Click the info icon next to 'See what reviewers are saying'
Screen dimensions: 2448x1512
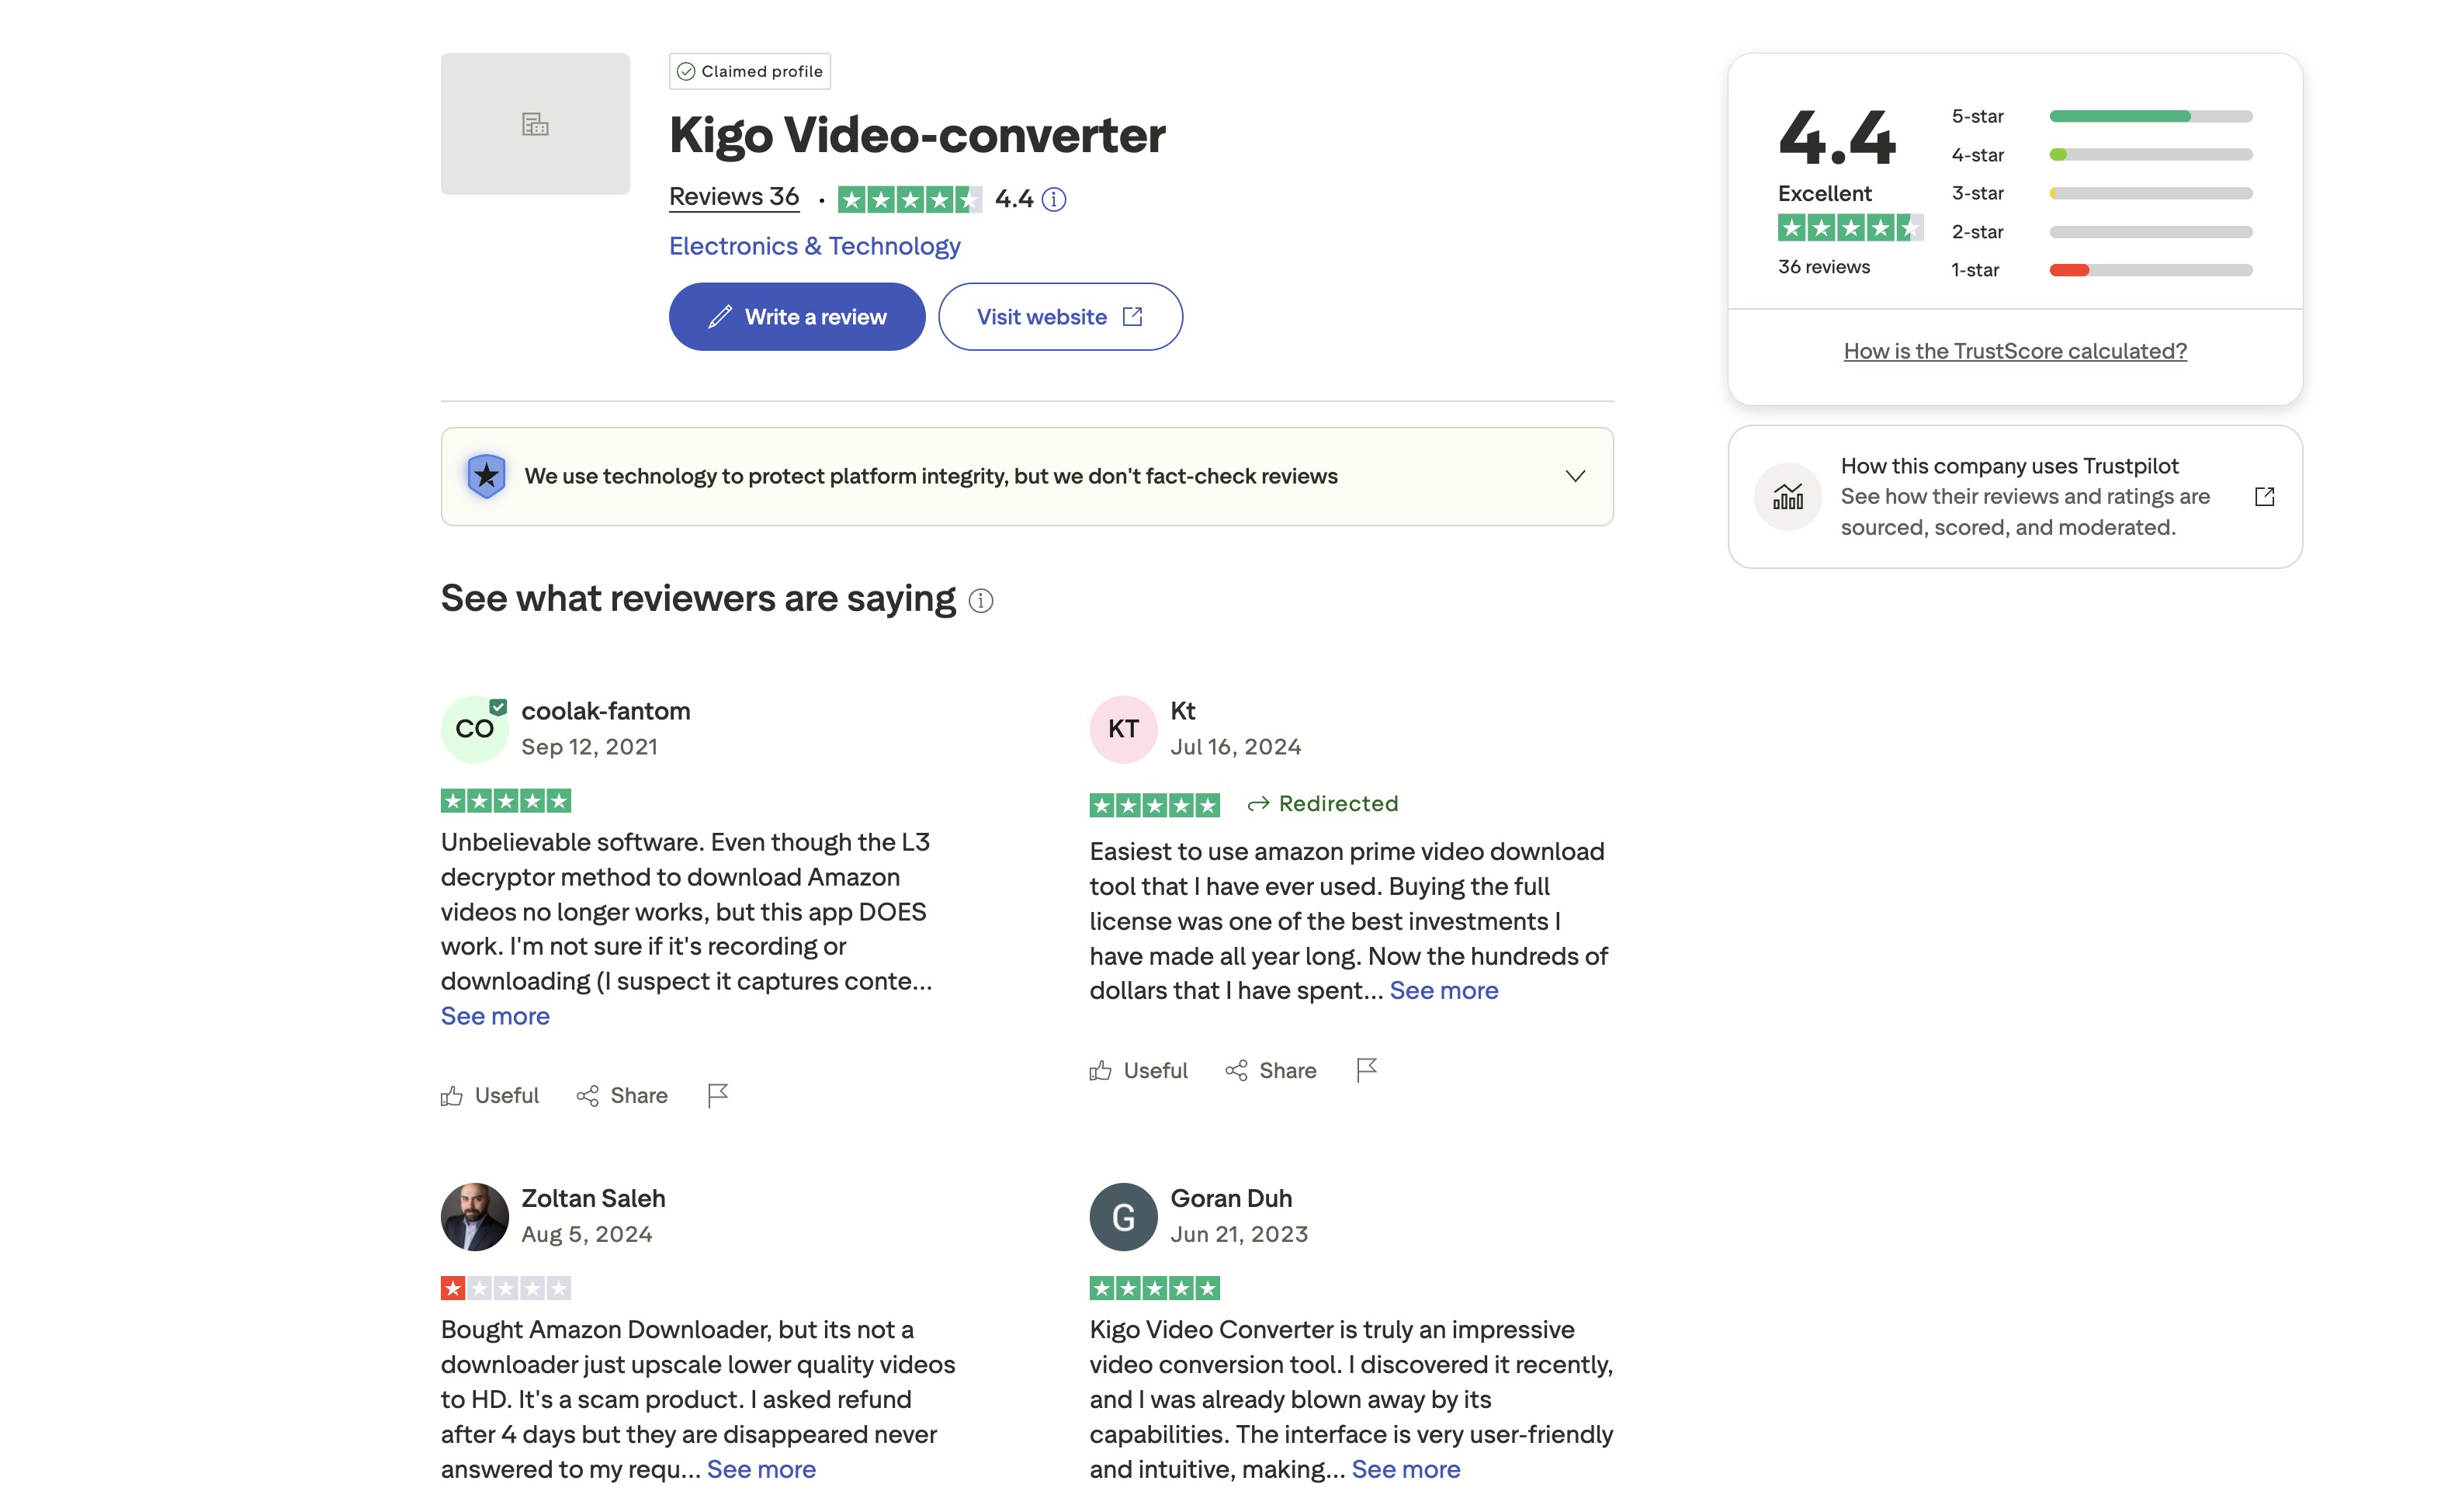pyautogui.click(x=981, y=601)
